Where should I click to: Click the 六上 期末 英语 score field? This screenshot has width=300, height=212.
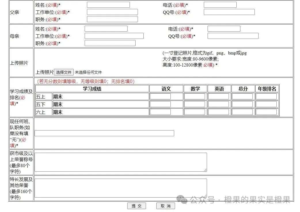(x=219, y=112)
